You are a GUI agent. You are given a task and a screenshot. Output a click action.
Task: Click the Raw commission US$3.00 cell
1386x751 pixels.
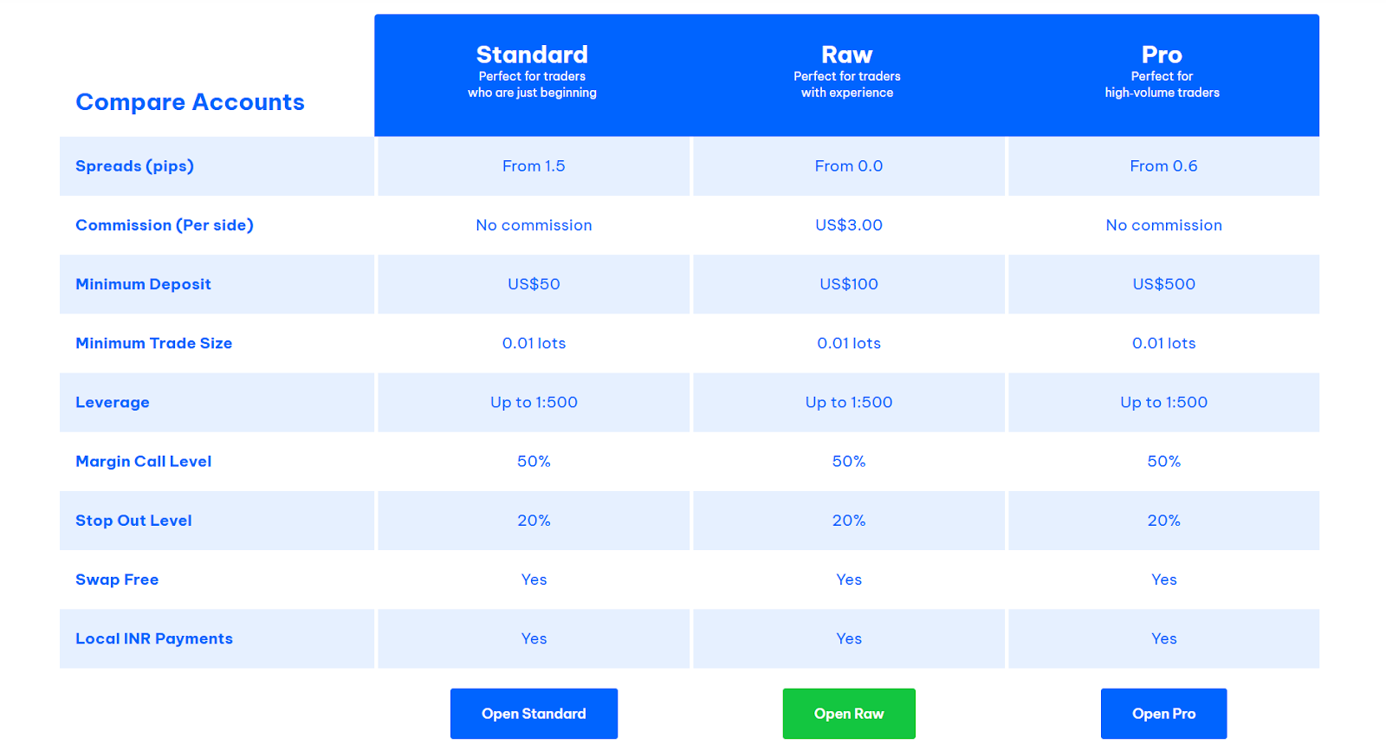[x=849, y=225]
